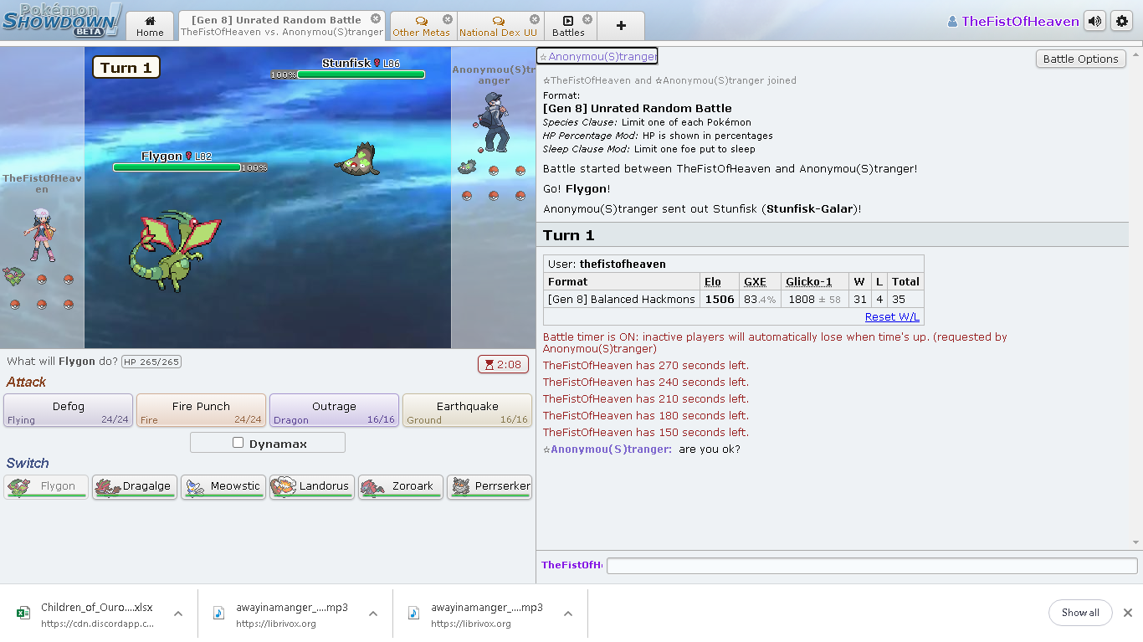Expand options for second awayinamanger mp3 download
The image size is (1143, 642).
point(568,614)
